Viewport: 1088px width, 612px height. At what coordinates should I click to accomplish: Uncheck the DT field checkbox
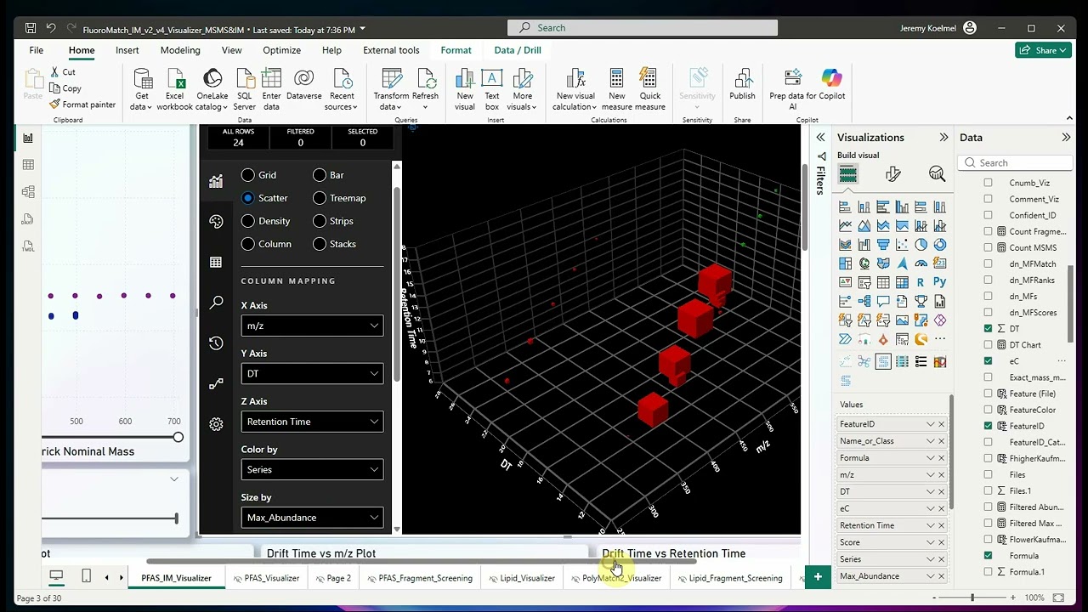click(x=988, y=328)
